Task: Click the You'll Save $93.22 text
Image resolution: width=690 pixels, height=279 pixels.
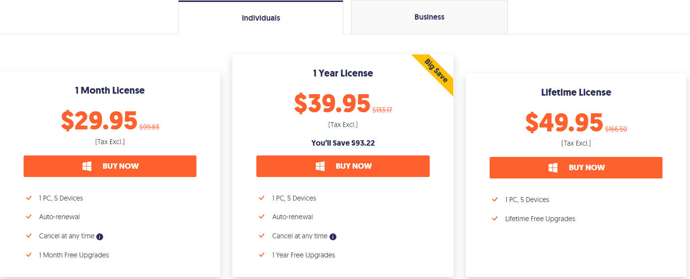Action: (x=343, y=143)
